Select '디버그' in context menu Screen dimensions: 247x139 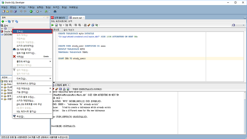coord(32,79)
